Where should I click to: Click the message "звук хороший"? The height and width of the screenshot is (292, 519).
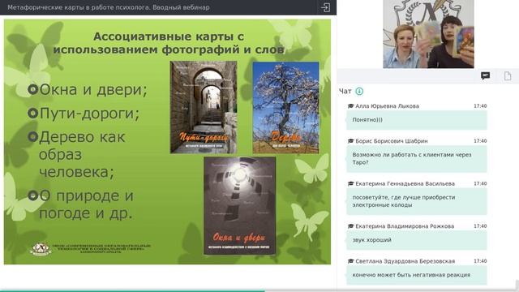pos(417,240)
